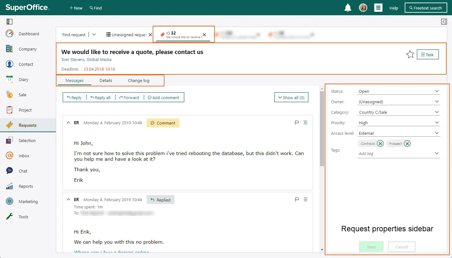This screenshot has height=258, width=452.
Task: Open the Chat bubble icon
Action: pyautogui.click(x=10, y=171)
